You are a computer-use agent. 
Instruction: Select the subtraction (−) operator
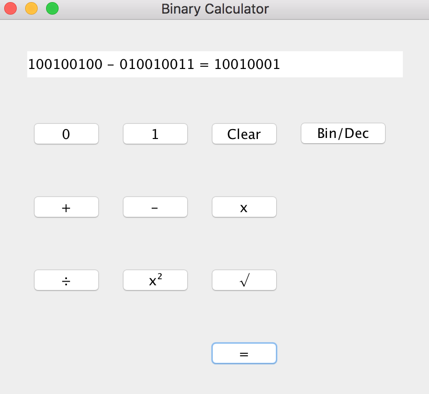[x=155, y=207]
